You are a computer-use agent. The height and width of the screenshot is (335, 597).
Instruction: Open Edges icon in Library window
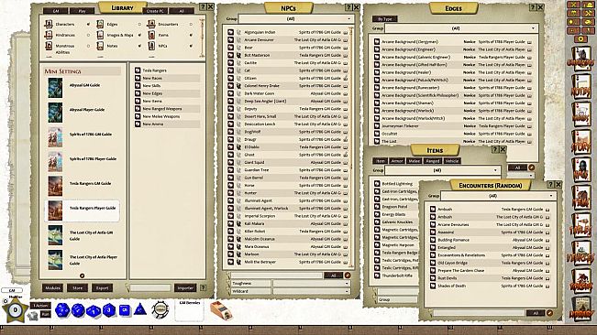[x=100, y=25]
